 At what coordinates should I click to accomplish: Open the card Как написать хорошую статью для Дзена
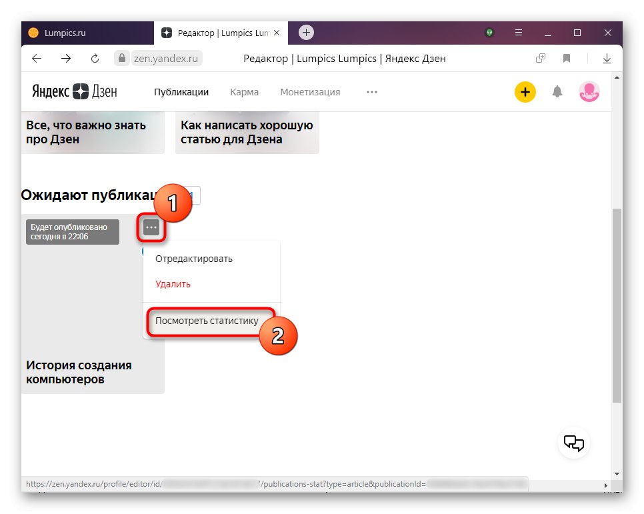[x=247, y=133]
